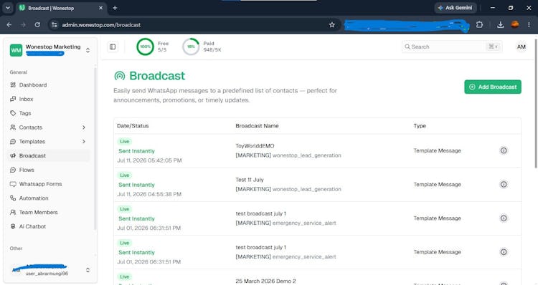Bookmark the page with star icon
Screen dimensions: 538x285
(332, 24)
